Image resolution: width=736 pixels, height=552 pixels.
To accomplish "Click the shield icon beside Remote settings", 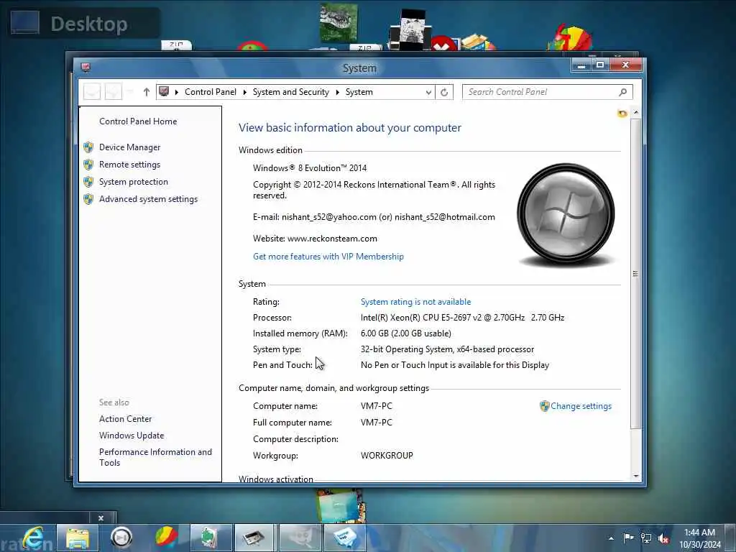I will tap(88, 165).
